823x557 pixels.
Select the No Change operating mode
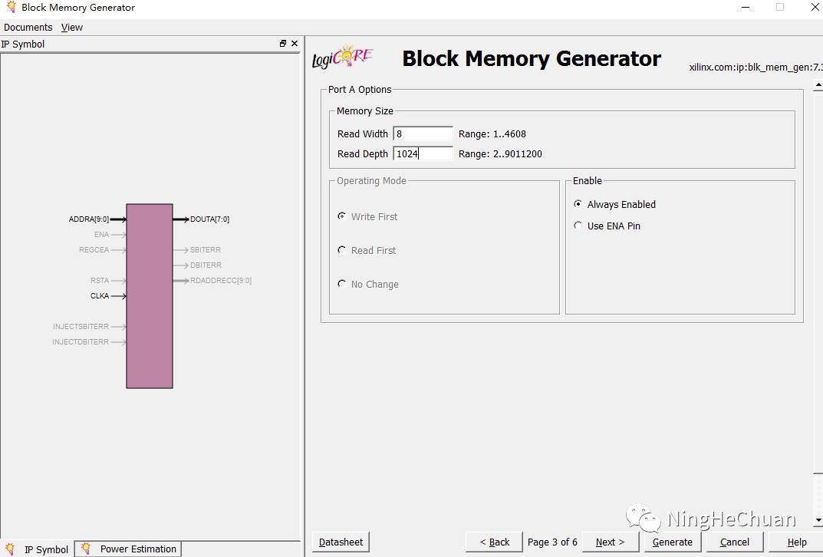pos(342,284)
